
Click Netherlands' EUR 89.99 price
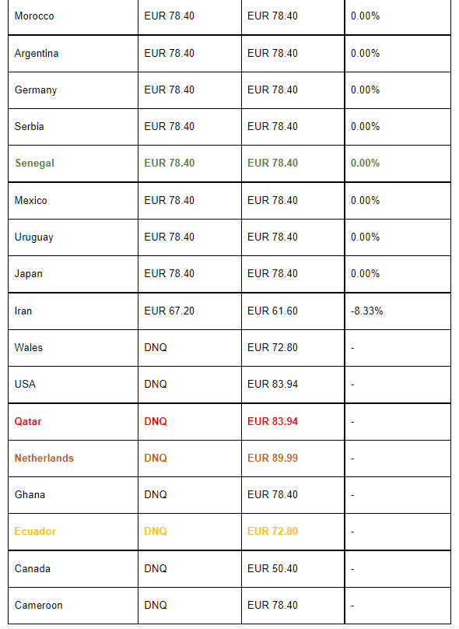point(272,458)
